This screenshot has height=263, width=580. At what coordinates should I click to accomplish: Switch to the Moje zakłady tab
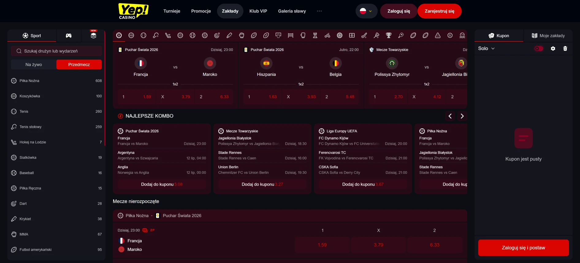coord(548,36)
